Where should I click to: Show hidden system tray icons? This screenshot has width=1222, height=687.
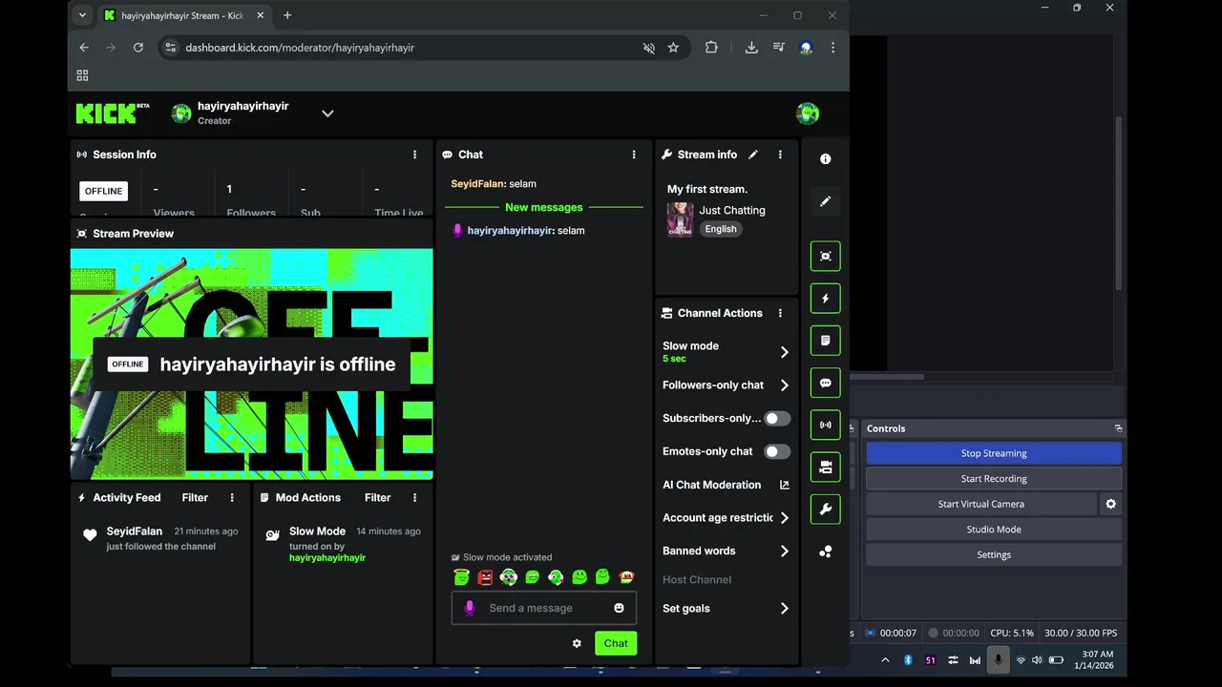(x=885, y=660)
